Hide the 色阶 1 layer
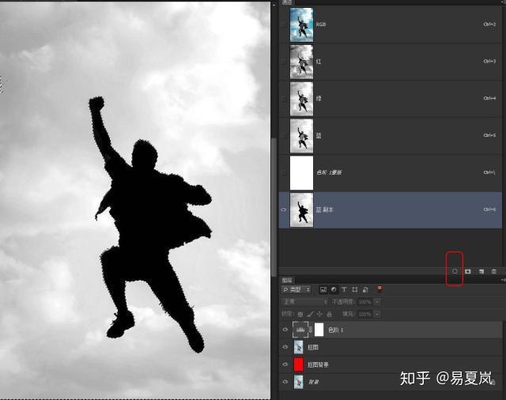This screenshot has height=400, width=506. click(285, 330)
